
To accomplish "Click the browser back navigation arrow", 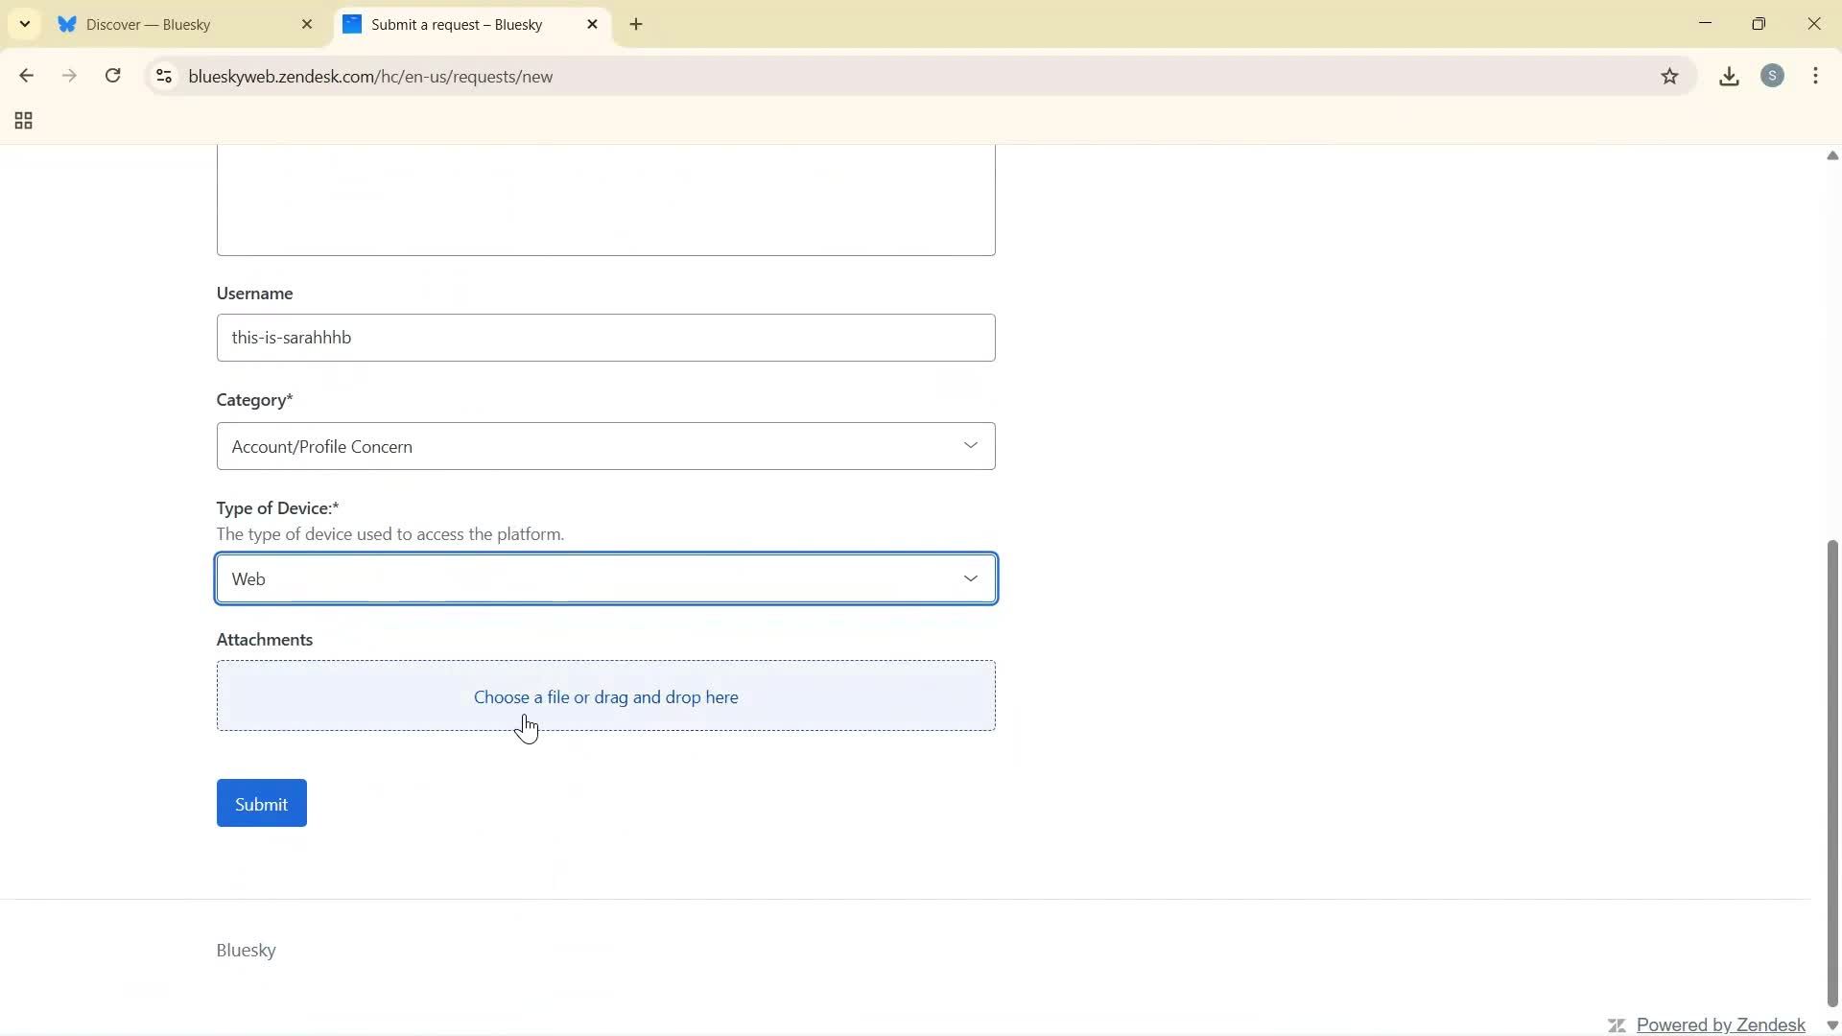I will [x=26, y=76].
